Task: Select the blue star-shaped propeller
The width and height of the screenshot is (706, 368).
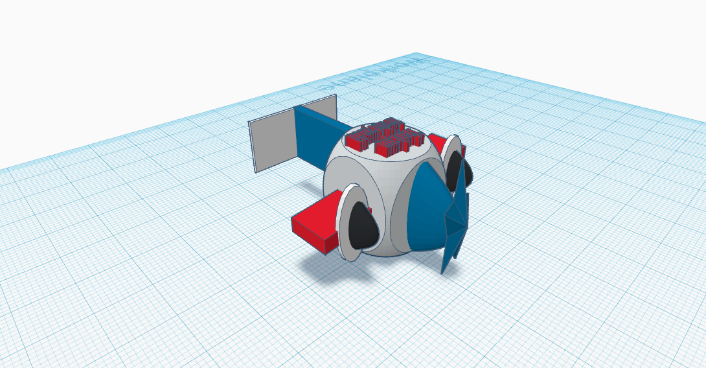Action: click(455, 218)
